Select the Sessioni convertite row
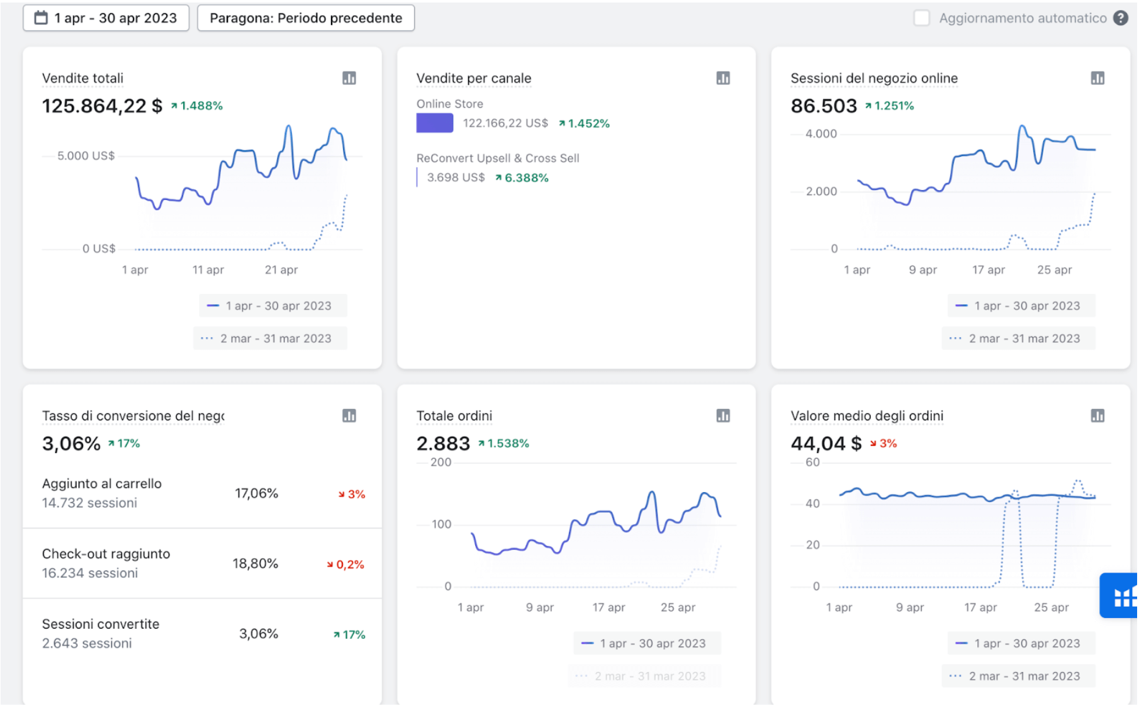 tap(202, 634)
